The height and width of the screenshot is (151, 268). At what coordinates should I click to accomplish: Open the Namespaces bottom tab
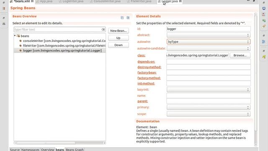tap(30, 149)
